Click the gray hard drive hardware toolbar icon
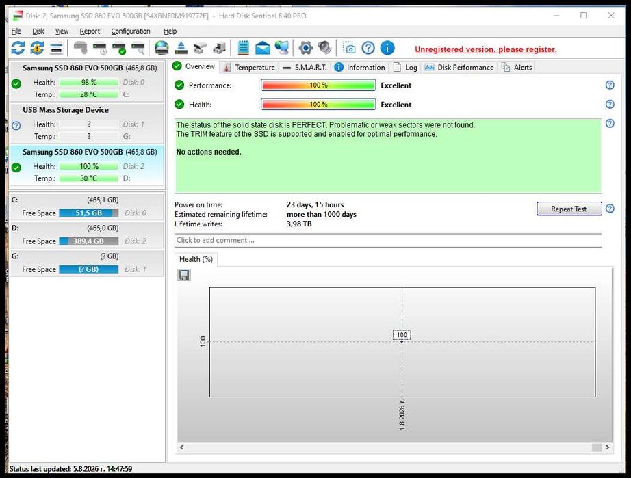This screenshot has width=631, height=478. tap(81, 49)
